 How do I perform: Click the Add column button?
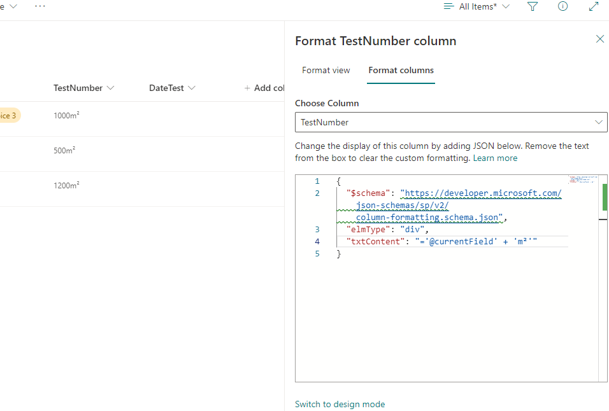[x=264, y=88]
